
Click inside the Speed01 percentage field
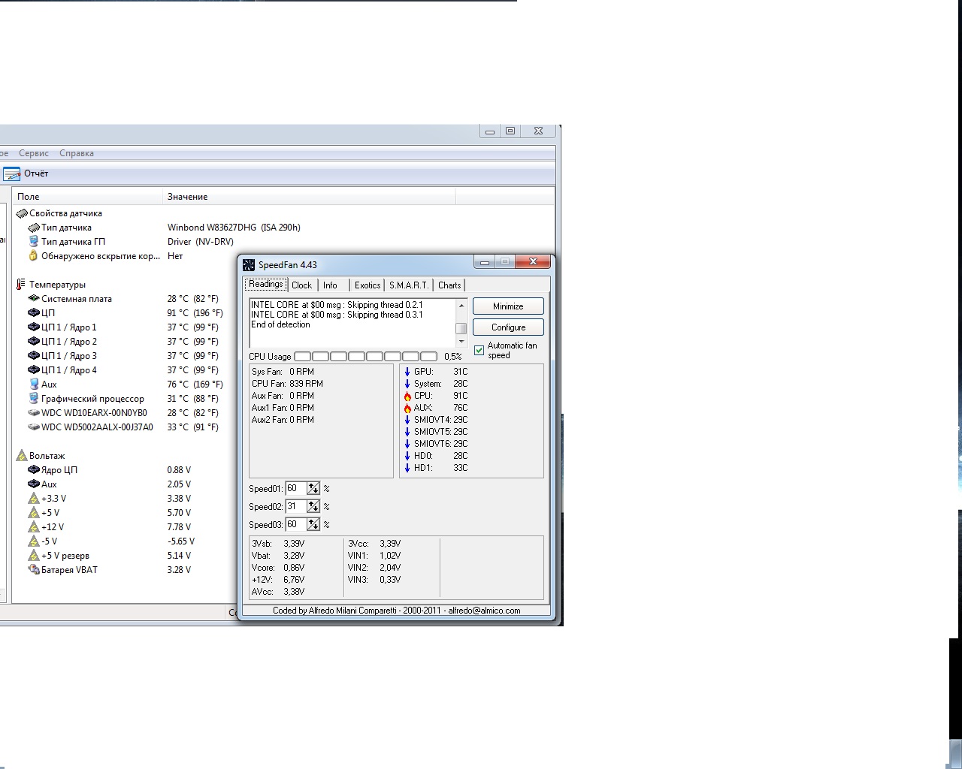[295, 489]
